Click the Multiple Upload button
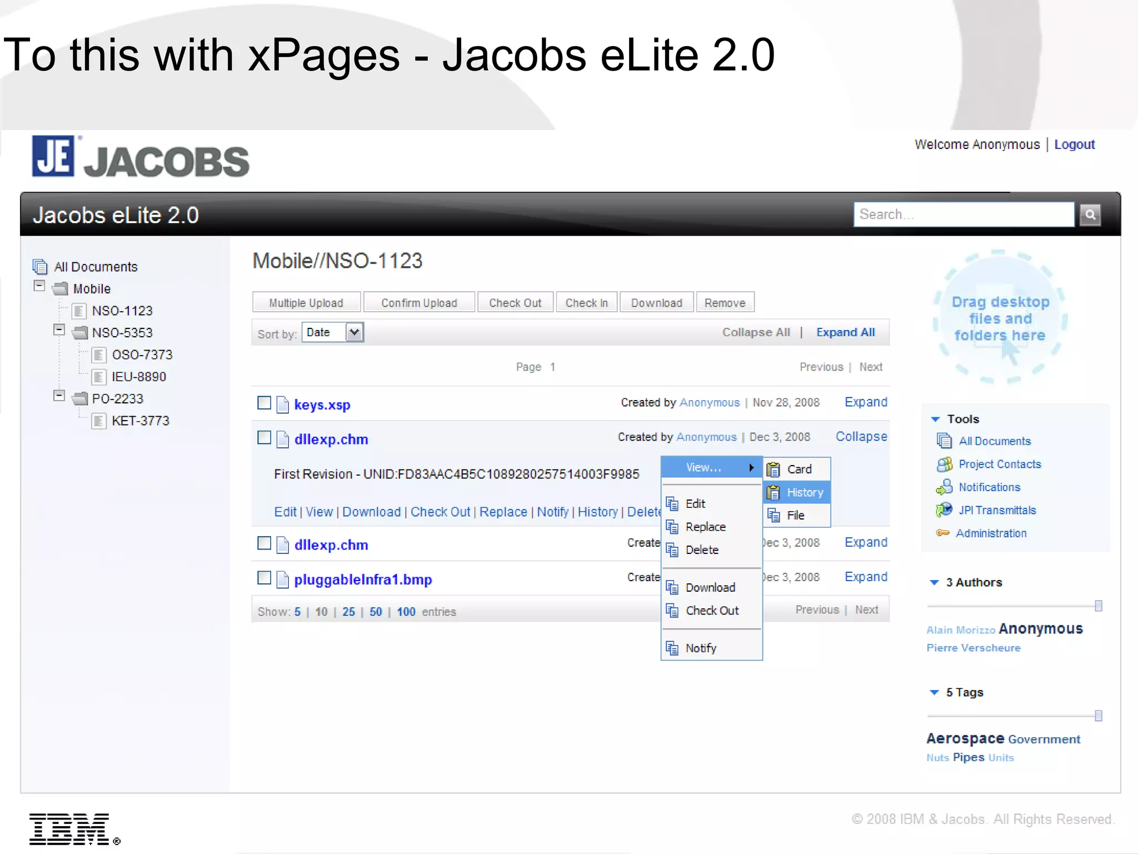1138x854 pixels. (306, 303)
